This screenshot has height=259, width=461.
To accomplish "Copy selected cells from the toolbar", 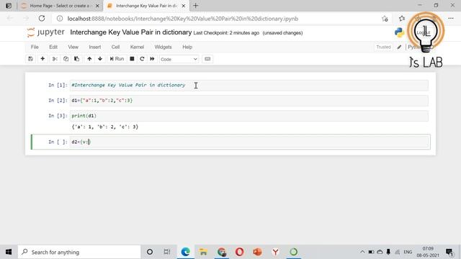I will tap(66, 59).
